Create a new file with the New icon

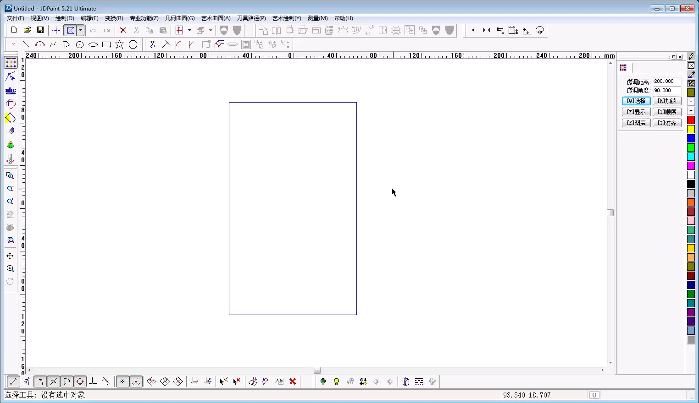[14, 30]
